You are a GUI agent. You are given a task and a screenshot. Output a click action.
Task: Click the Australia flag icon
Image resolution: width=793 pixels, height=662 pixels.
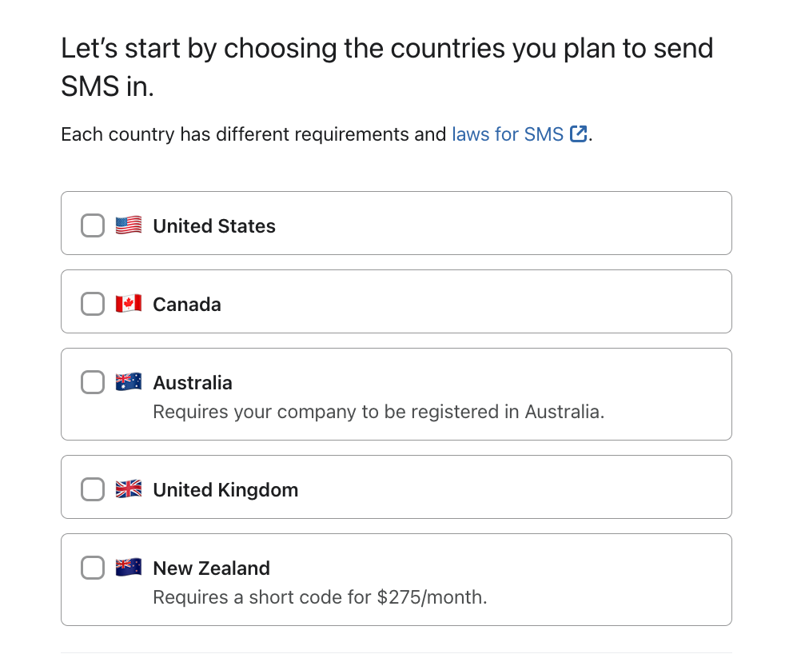130,382
